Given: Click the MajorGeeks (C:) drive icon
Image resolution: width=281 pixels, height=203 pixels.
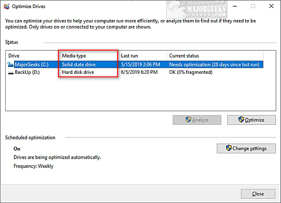Looking at the screenshot, I should tap(11, 65).
